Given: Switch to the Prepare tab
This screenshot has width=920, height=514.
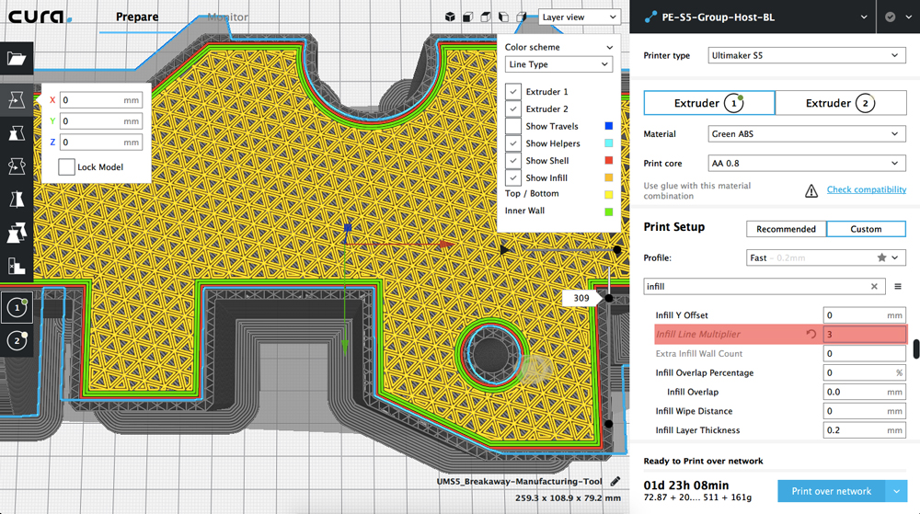Looking at the screenshot, I should tap(136, 17).
